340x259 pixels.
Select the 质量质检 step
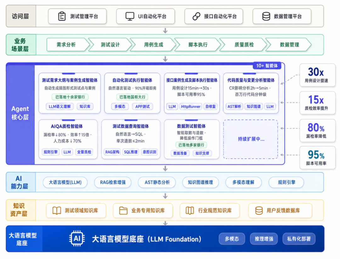pyautogui.click(x=244, y=45)
